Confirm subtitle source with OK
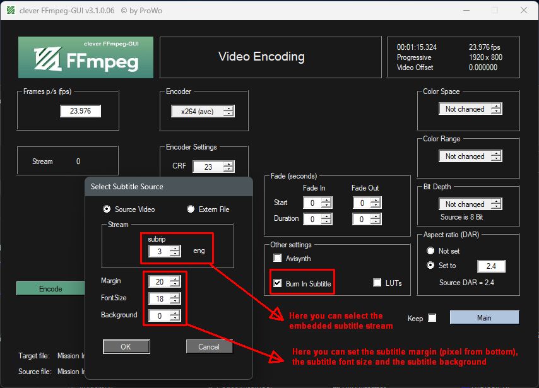539x388 pixels. pos(126,346)
